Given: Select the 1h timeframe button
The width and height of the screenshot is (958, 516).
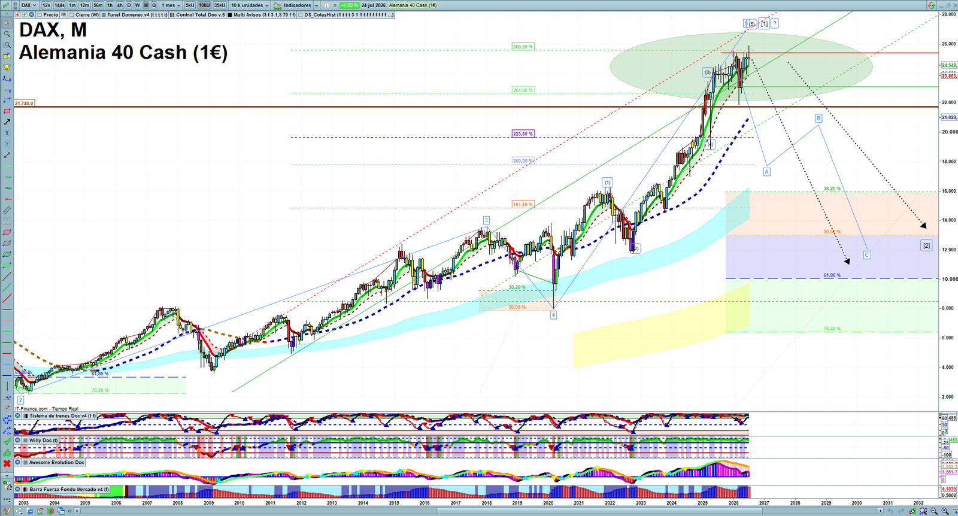Looking at the screenshot, I should (110, 5).
